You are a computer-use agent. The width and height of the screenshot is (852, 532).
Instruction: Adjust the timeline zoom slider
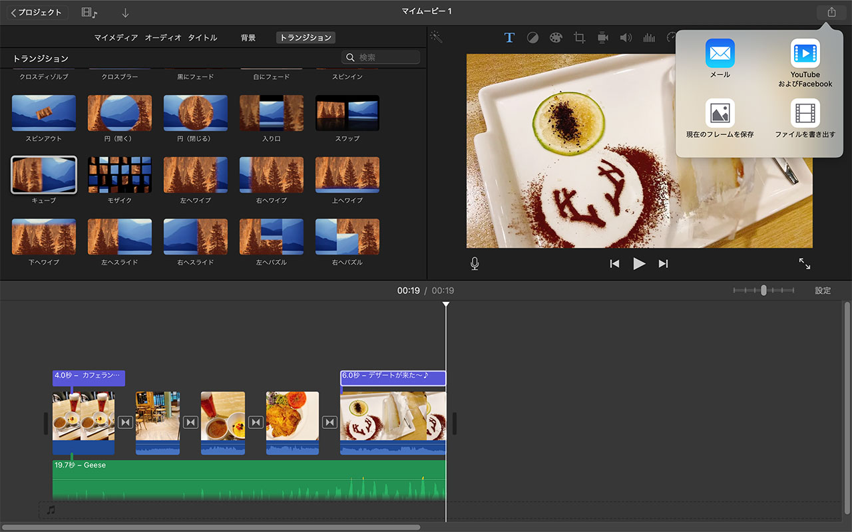click(763, 291)
